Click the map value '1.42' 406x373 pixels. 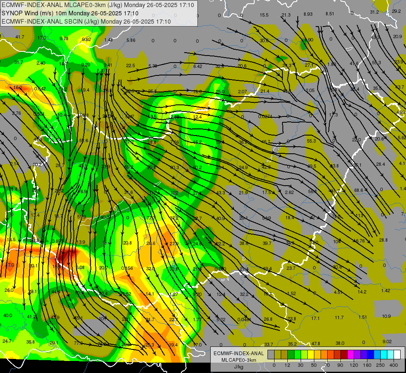click(386, 291)
